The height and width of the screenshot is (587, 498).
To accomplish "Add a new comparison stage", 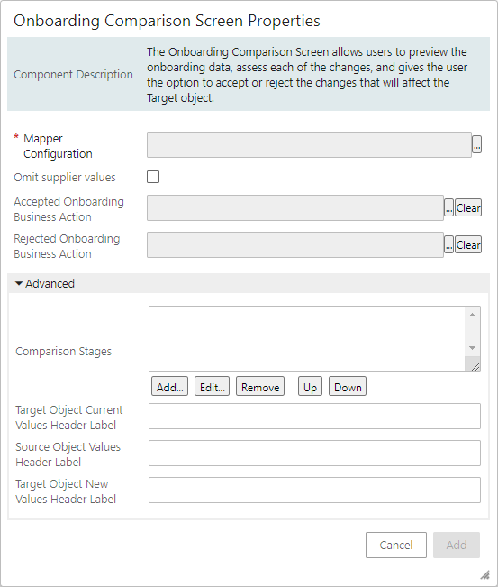I will coord(169,387).
